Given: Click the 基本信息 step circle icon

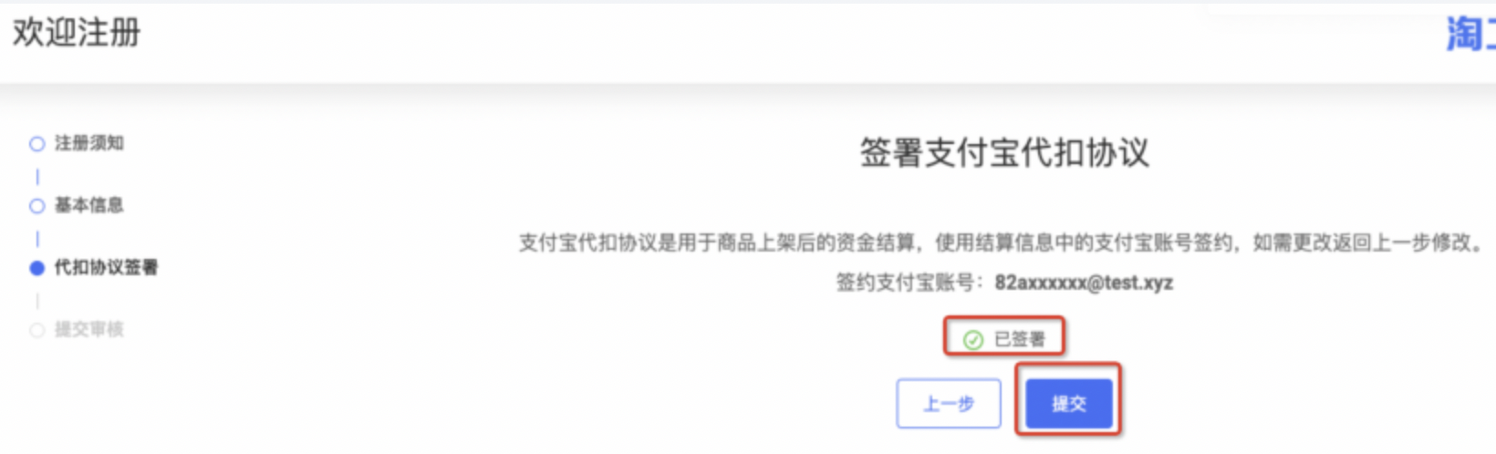Looking at the screenshot, I should pyautogui.click(x=37, y=206).
